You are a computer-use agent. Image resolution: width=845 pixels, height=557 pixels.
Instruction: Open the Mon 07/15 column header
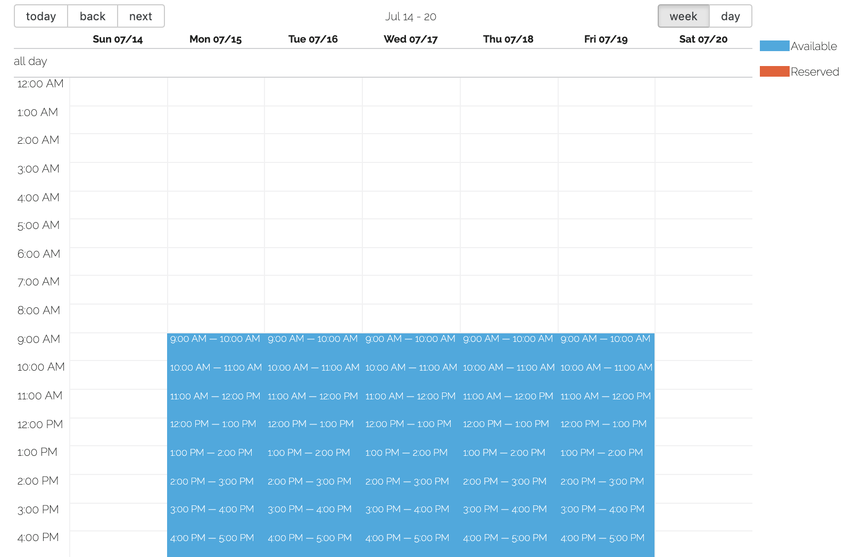pos(216,39)
